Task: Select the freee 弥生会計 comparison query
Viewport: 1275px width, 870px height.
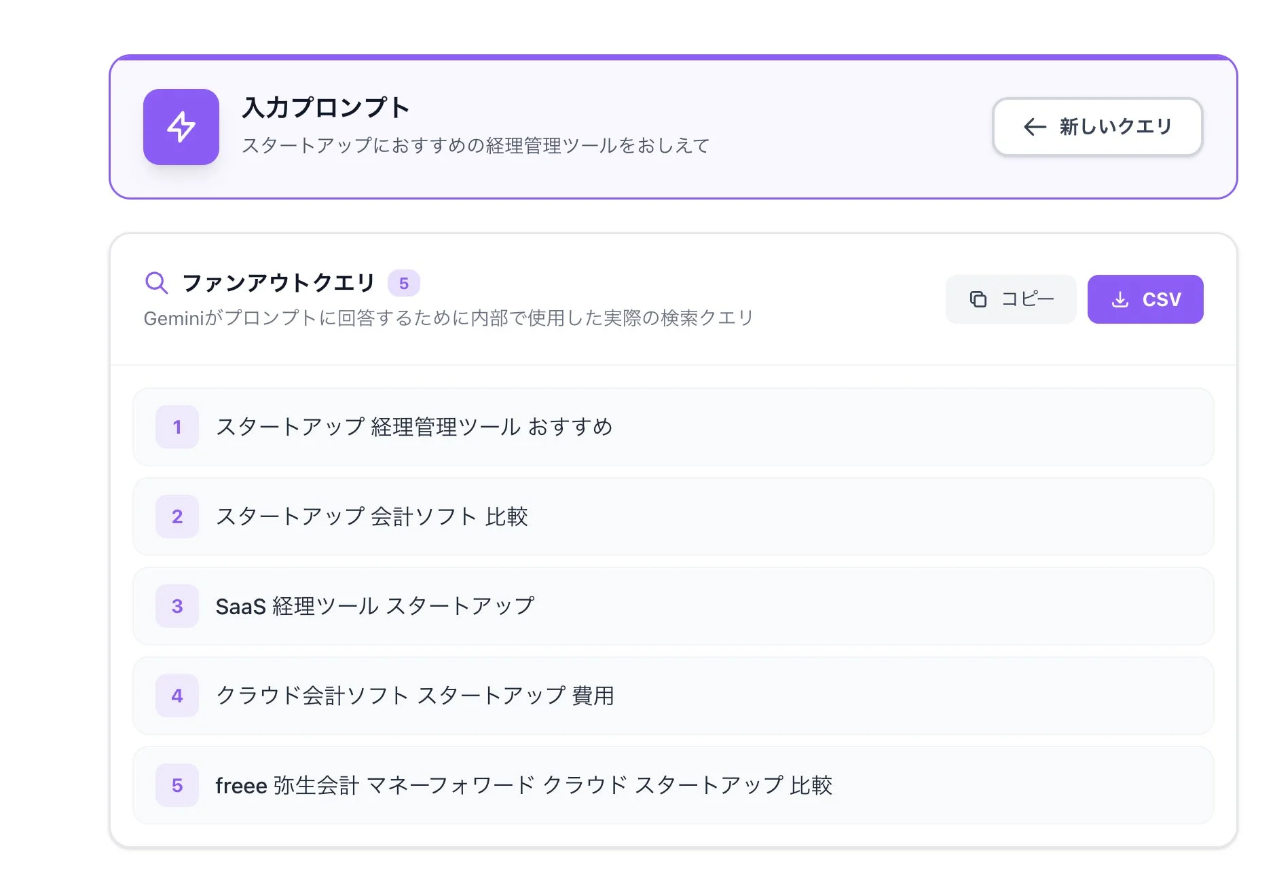Action: (x=525, y=785)
